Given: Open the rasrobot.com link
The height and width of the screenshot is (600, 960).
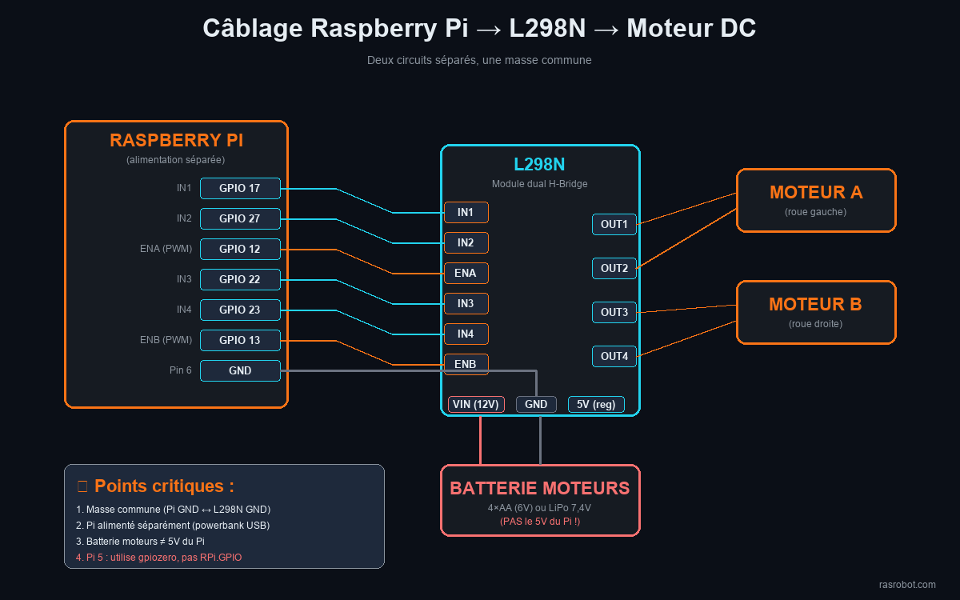Looking at the screenshot, I should pyautogui.click(x=907, y=585).
